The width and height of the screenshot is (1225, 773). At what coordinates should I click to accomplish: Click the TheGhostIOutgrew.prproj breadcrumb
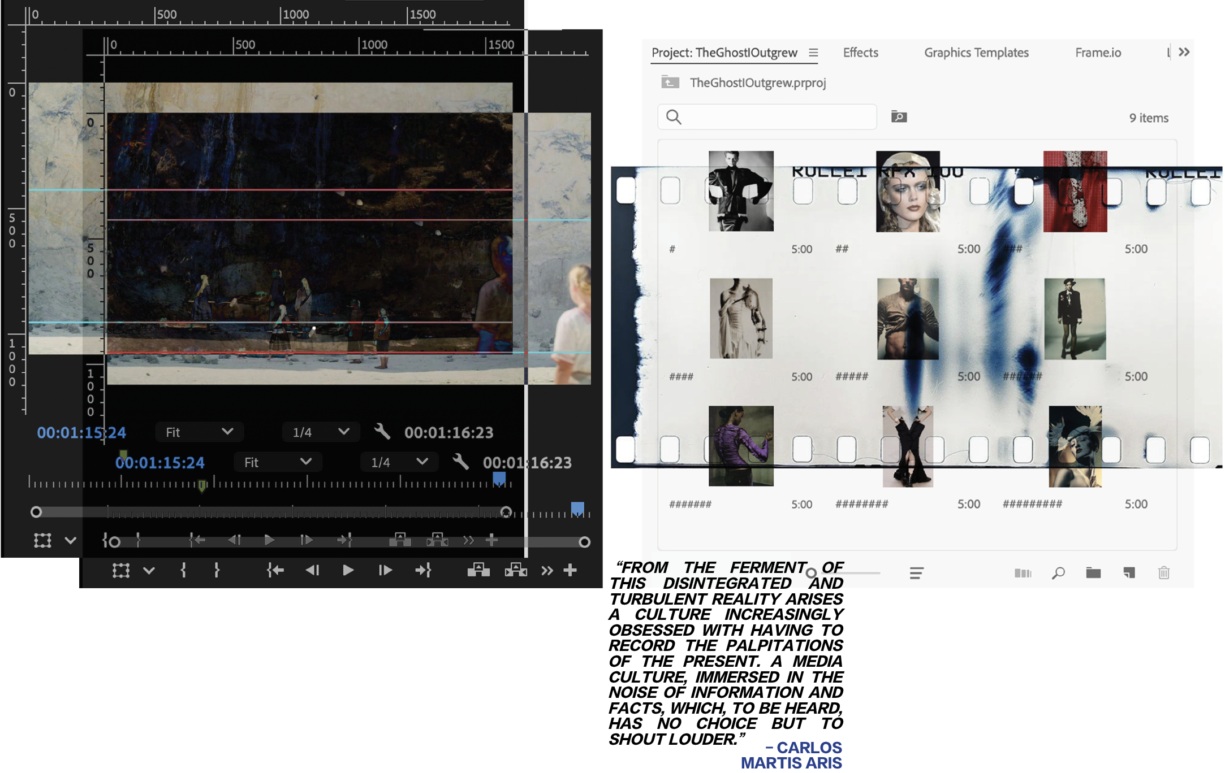(758, 83)
